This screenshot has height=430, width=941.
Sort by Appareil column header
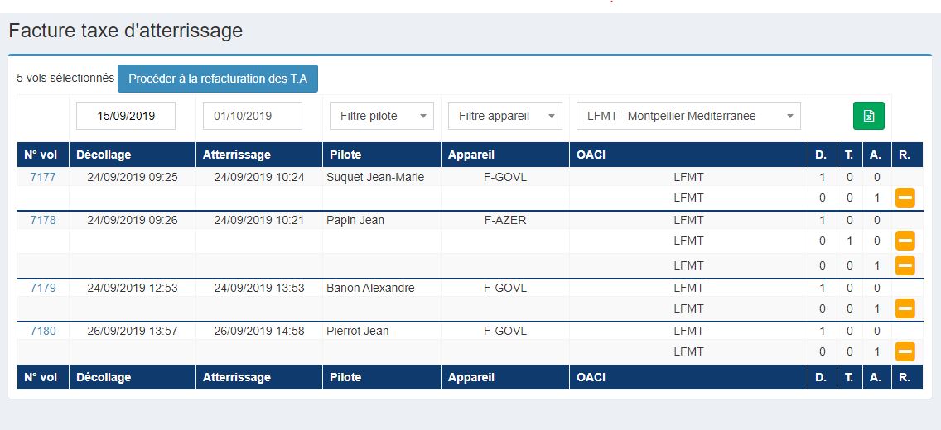point(504,155)
